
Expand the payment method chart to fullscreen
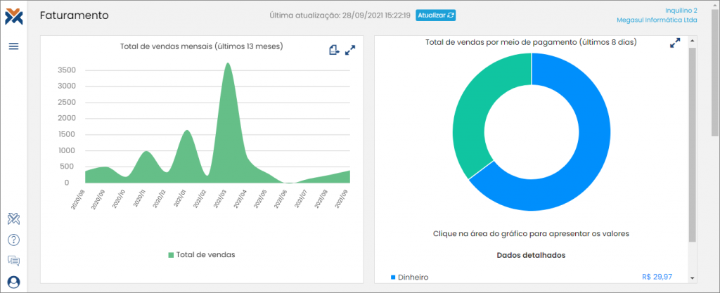[675, 44]
